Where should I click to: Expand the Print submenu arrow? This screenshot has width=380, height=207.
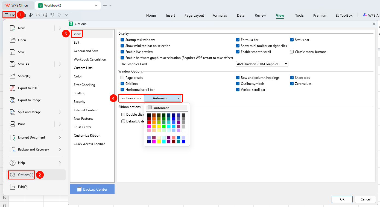pos(60,124)
